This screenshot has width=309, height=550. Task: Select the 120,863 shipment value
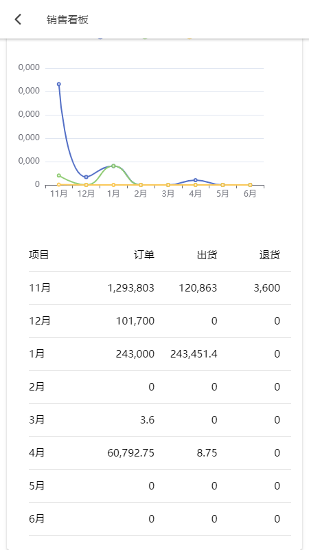click(x=198, y=288)
